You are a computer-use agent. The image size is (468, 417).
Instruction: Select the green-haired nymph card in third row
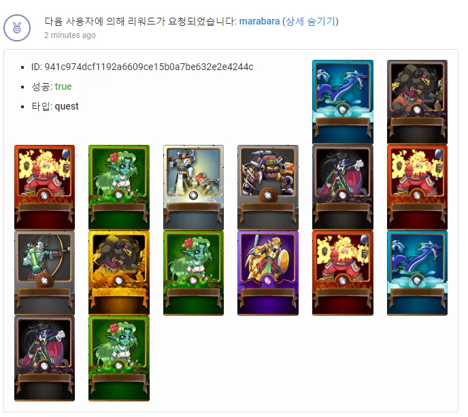tap(193, 273)
